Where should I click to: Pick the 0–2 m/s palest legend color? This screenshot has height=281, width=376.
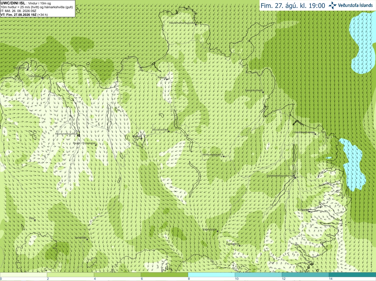pos(23,275)
